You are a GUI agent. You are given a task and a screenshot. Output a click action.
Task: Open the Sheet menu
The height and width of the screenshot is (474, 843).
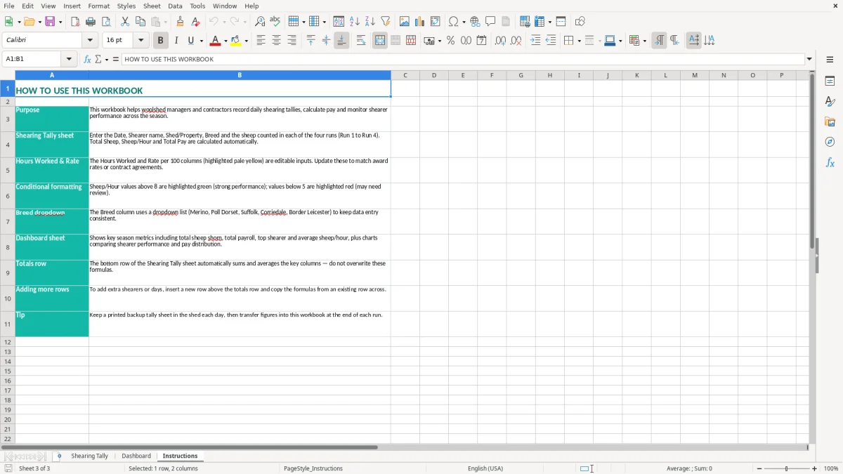152,6
